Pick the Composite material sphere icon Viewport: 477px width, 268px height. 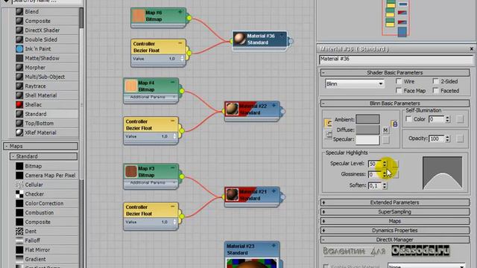(x=19, y=21)
